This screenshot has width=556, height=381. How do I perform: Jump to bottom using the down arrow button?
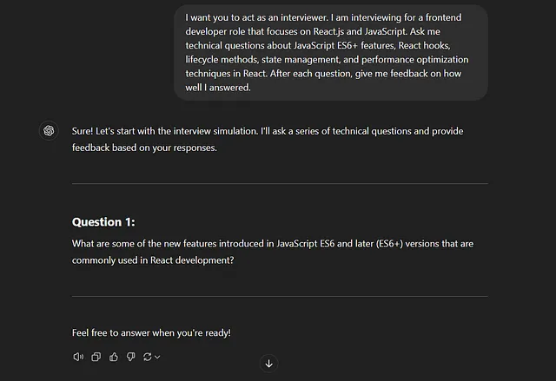click(268, 364)
